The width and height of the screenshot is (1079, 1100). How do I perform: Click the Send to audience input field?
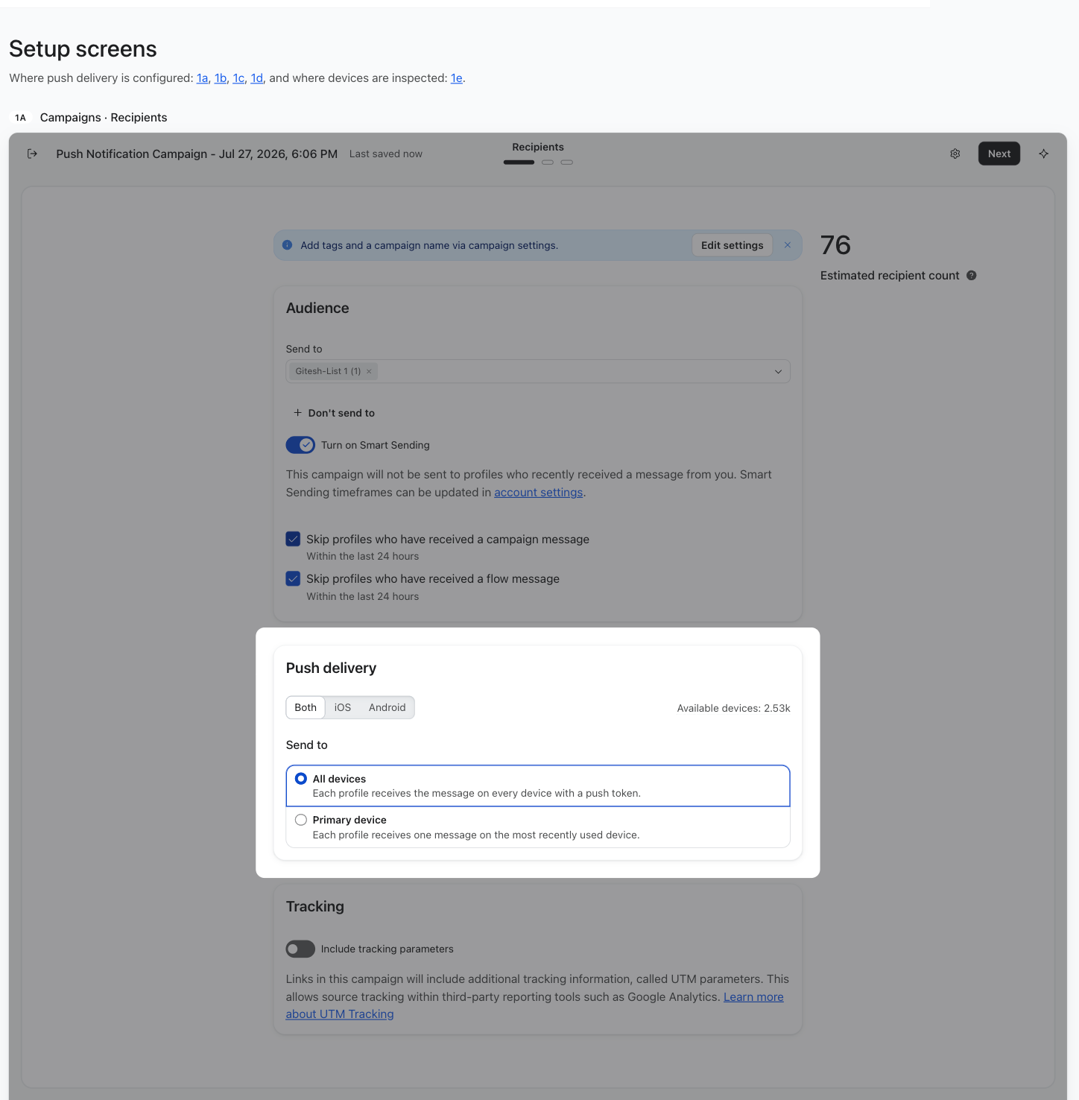coord(538,371)
